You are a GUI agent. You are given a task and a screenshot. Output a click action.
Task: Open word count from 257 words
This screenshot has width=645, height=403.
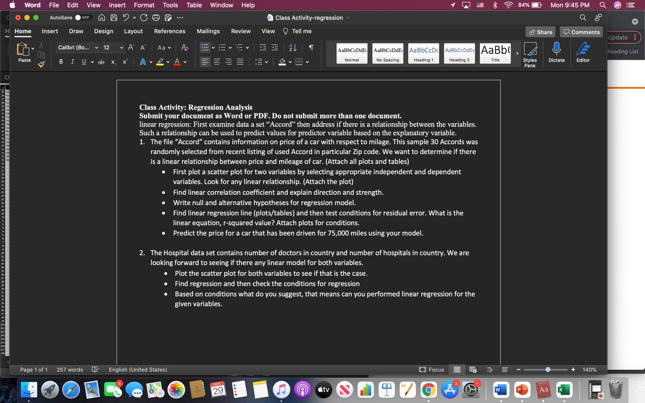[69, 369]
